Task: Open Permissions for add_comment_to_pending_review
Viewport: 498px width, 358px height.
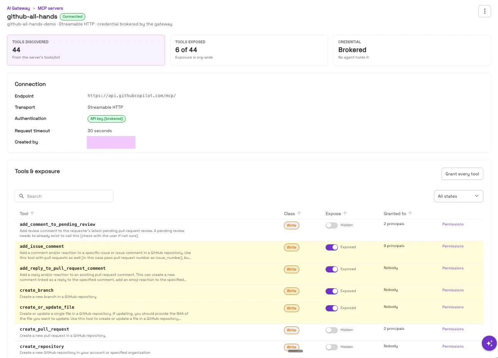Action: [453, 224]
